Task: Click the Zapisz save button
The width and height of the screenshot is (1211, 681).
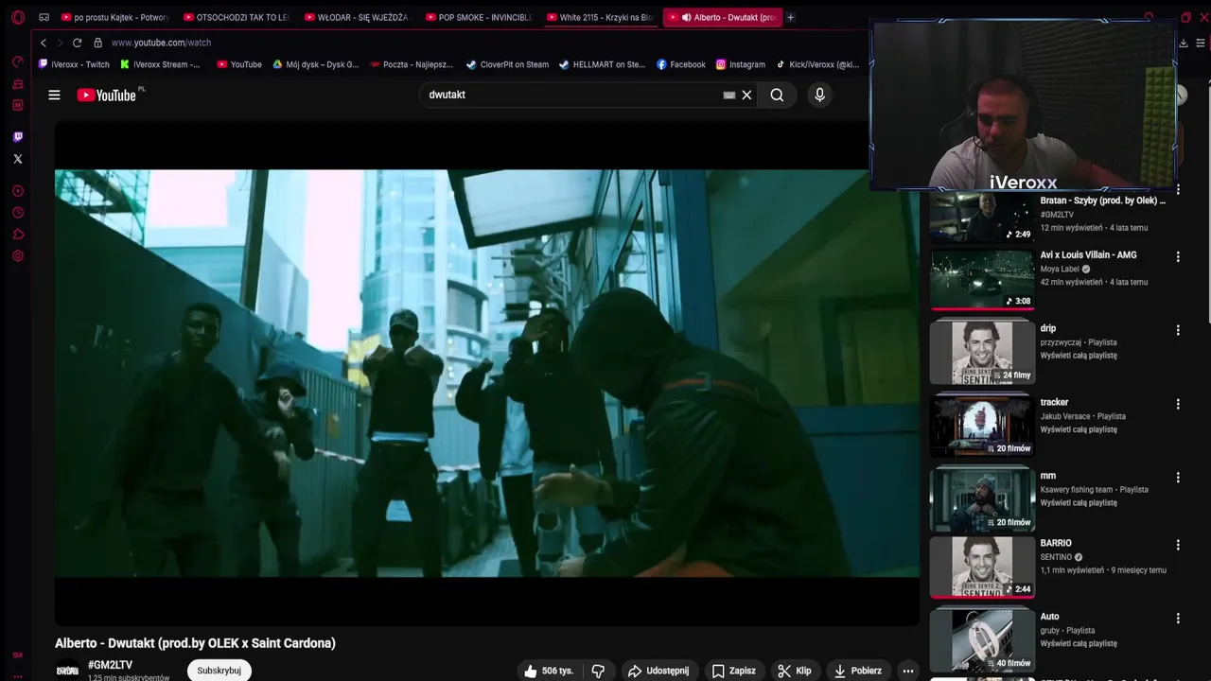Action: point(734,671)
